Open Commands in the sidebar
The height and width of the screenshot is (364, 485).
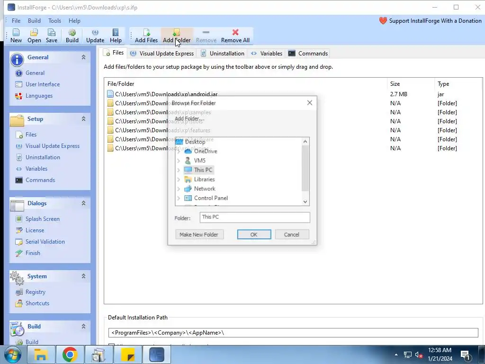pyautogui.click(x=40, y=180)
